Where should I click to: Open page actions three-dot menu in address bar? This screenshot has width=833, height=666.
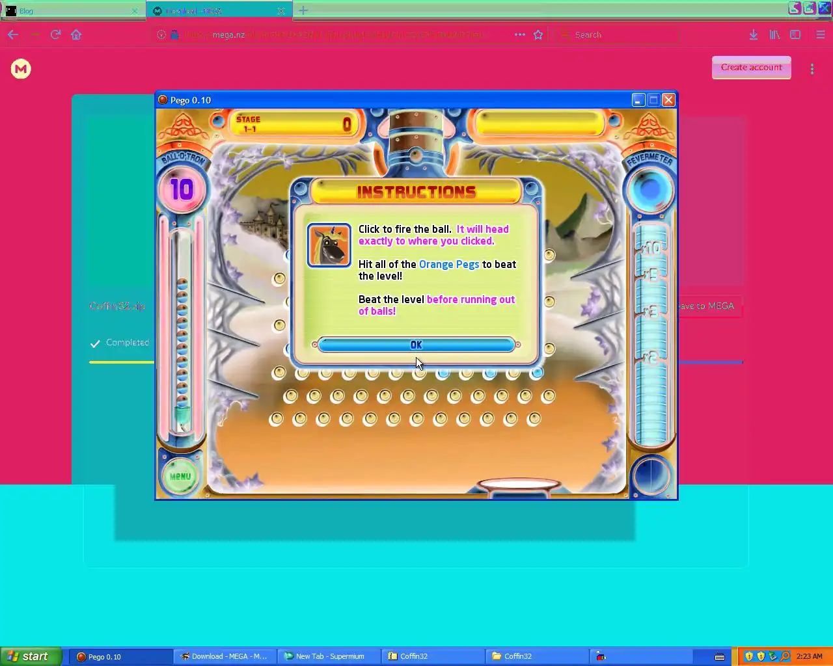click(519, 34)
